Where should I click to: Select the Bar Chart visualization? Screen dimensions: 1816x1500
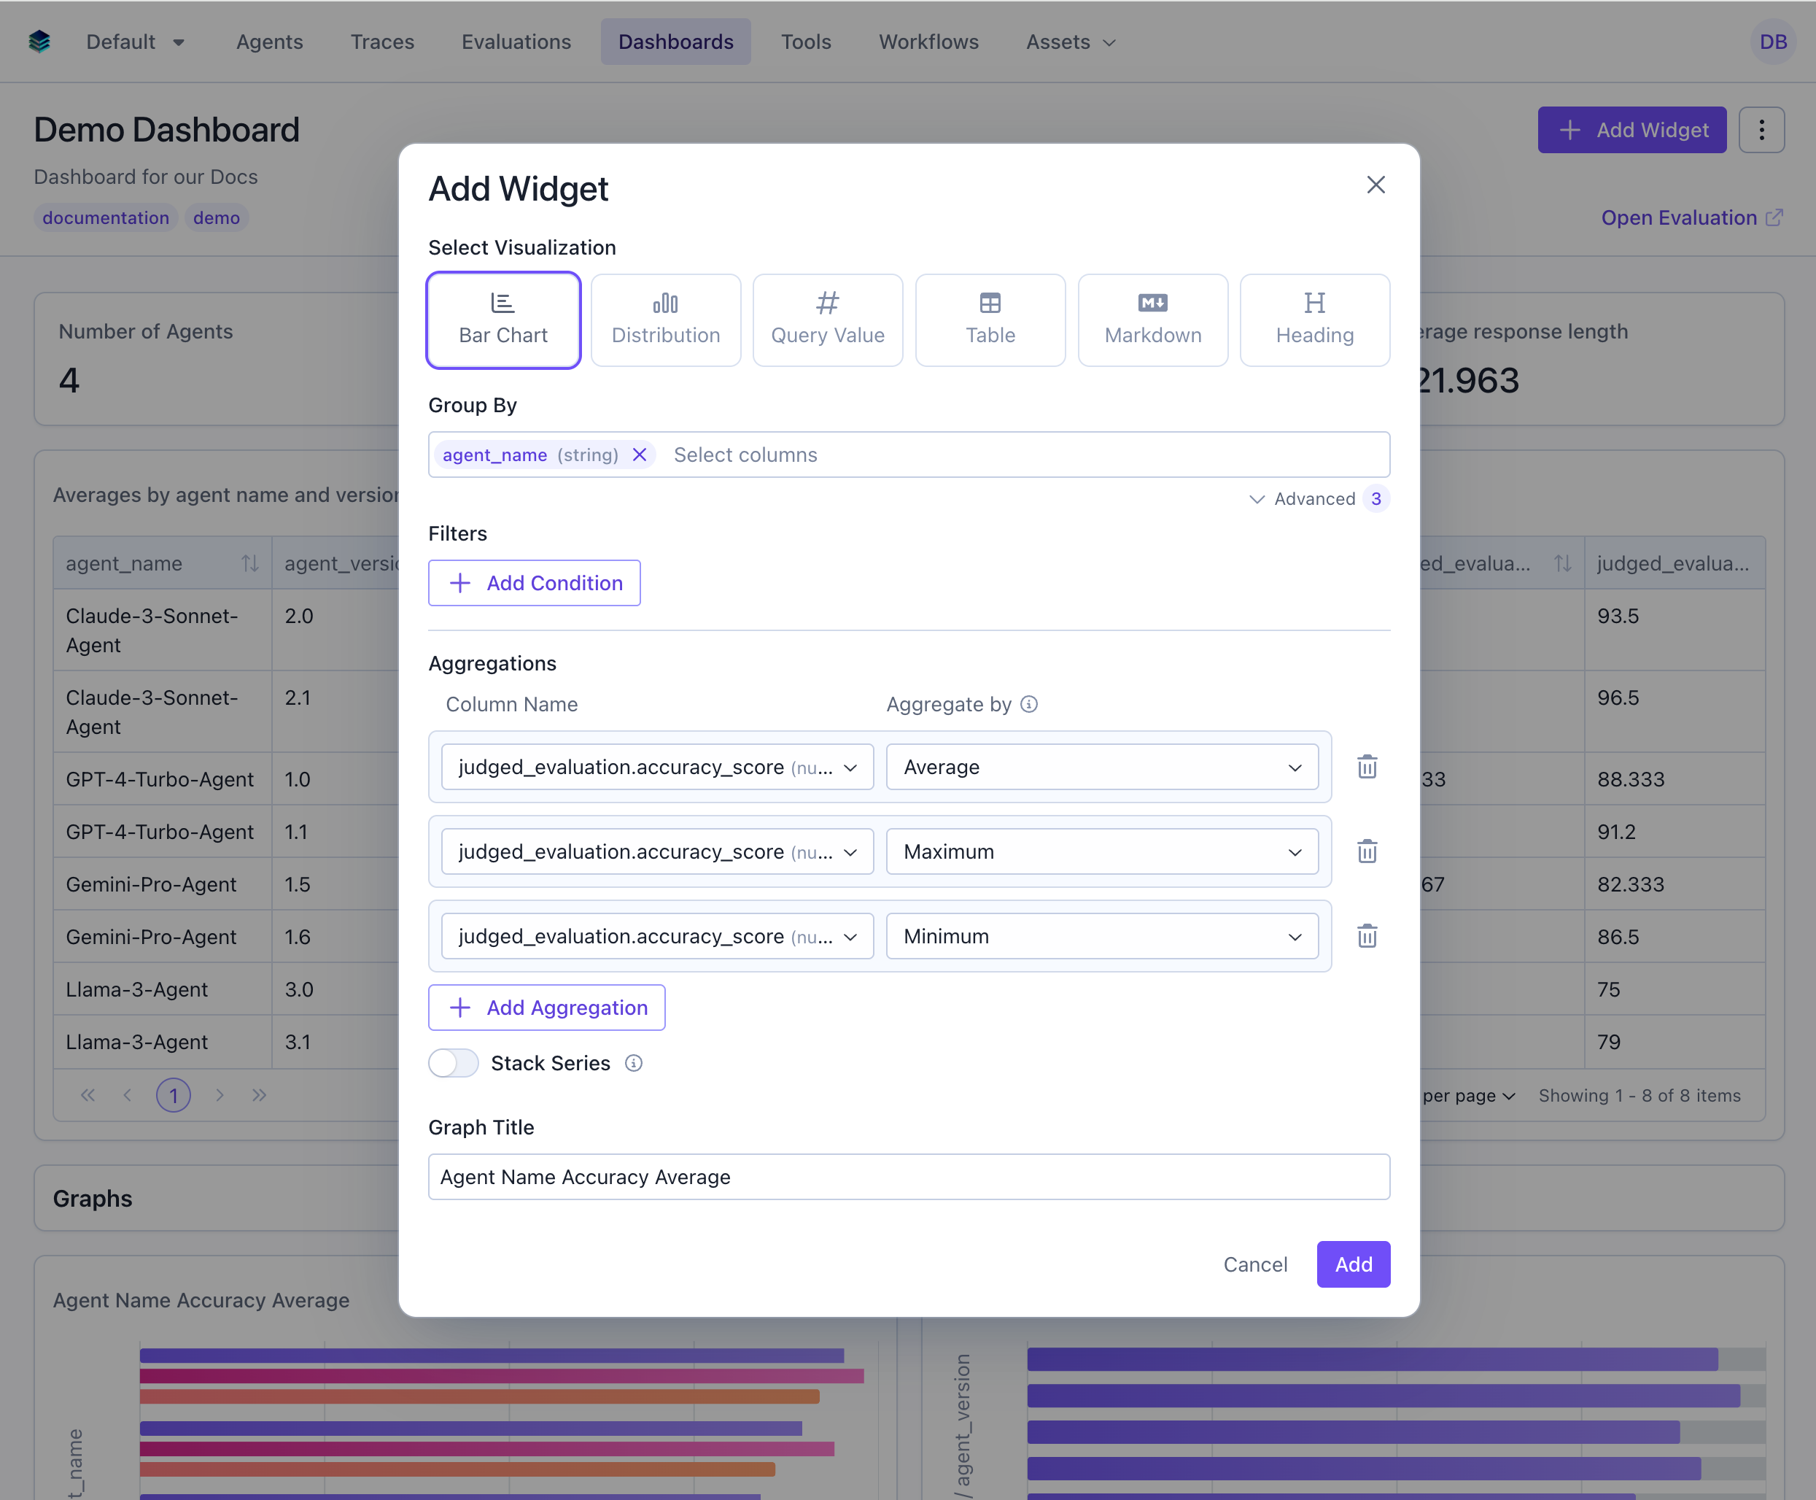coord(502,319)
